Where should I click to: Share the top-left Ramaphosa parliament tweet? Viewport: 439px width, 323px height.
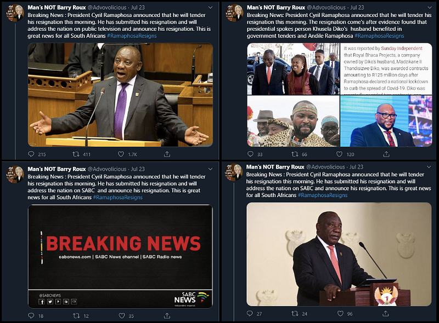tap(167, 154)
